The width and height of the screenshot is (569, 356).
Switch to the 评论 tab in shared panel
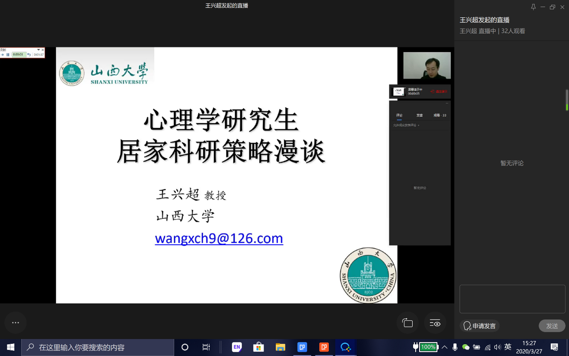(399, 115)
